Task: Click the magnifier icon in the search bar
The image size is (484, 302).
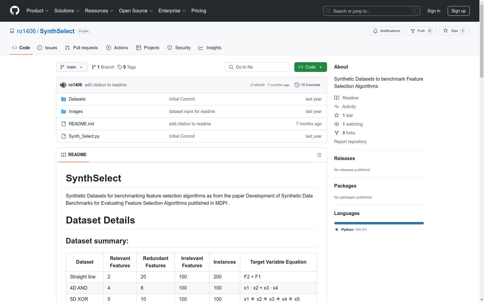Action: [x=329, y=11]
